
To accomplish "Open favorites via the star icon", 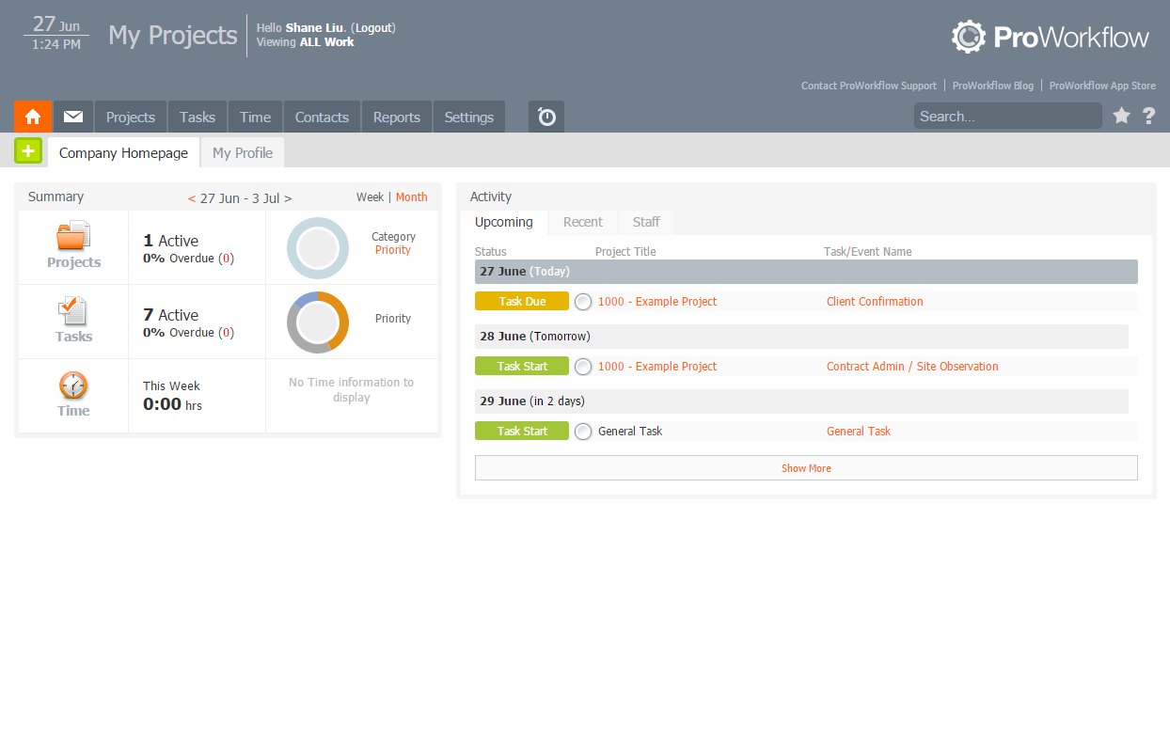I will tap(1121, 116).
